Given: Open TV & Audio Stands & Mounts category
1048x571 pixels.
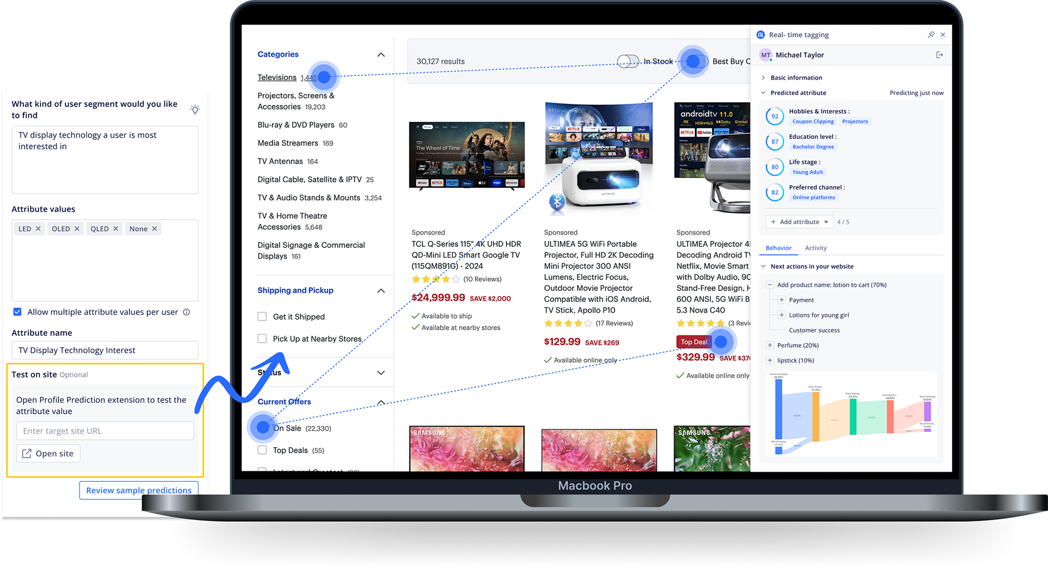Looking at the screenshot, I should coord(309,198).
